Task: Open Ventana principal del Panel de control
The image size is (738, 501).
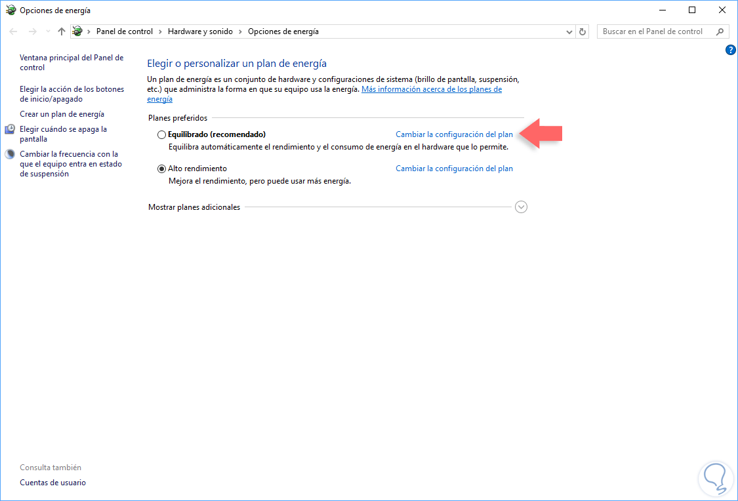Action: [72, 62]
